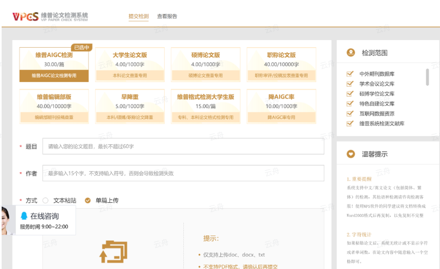The height and width of the screenshot is (269, 440).
Task: Click the 维普AIGC论文检测专用 label
Action: point(54,75)
